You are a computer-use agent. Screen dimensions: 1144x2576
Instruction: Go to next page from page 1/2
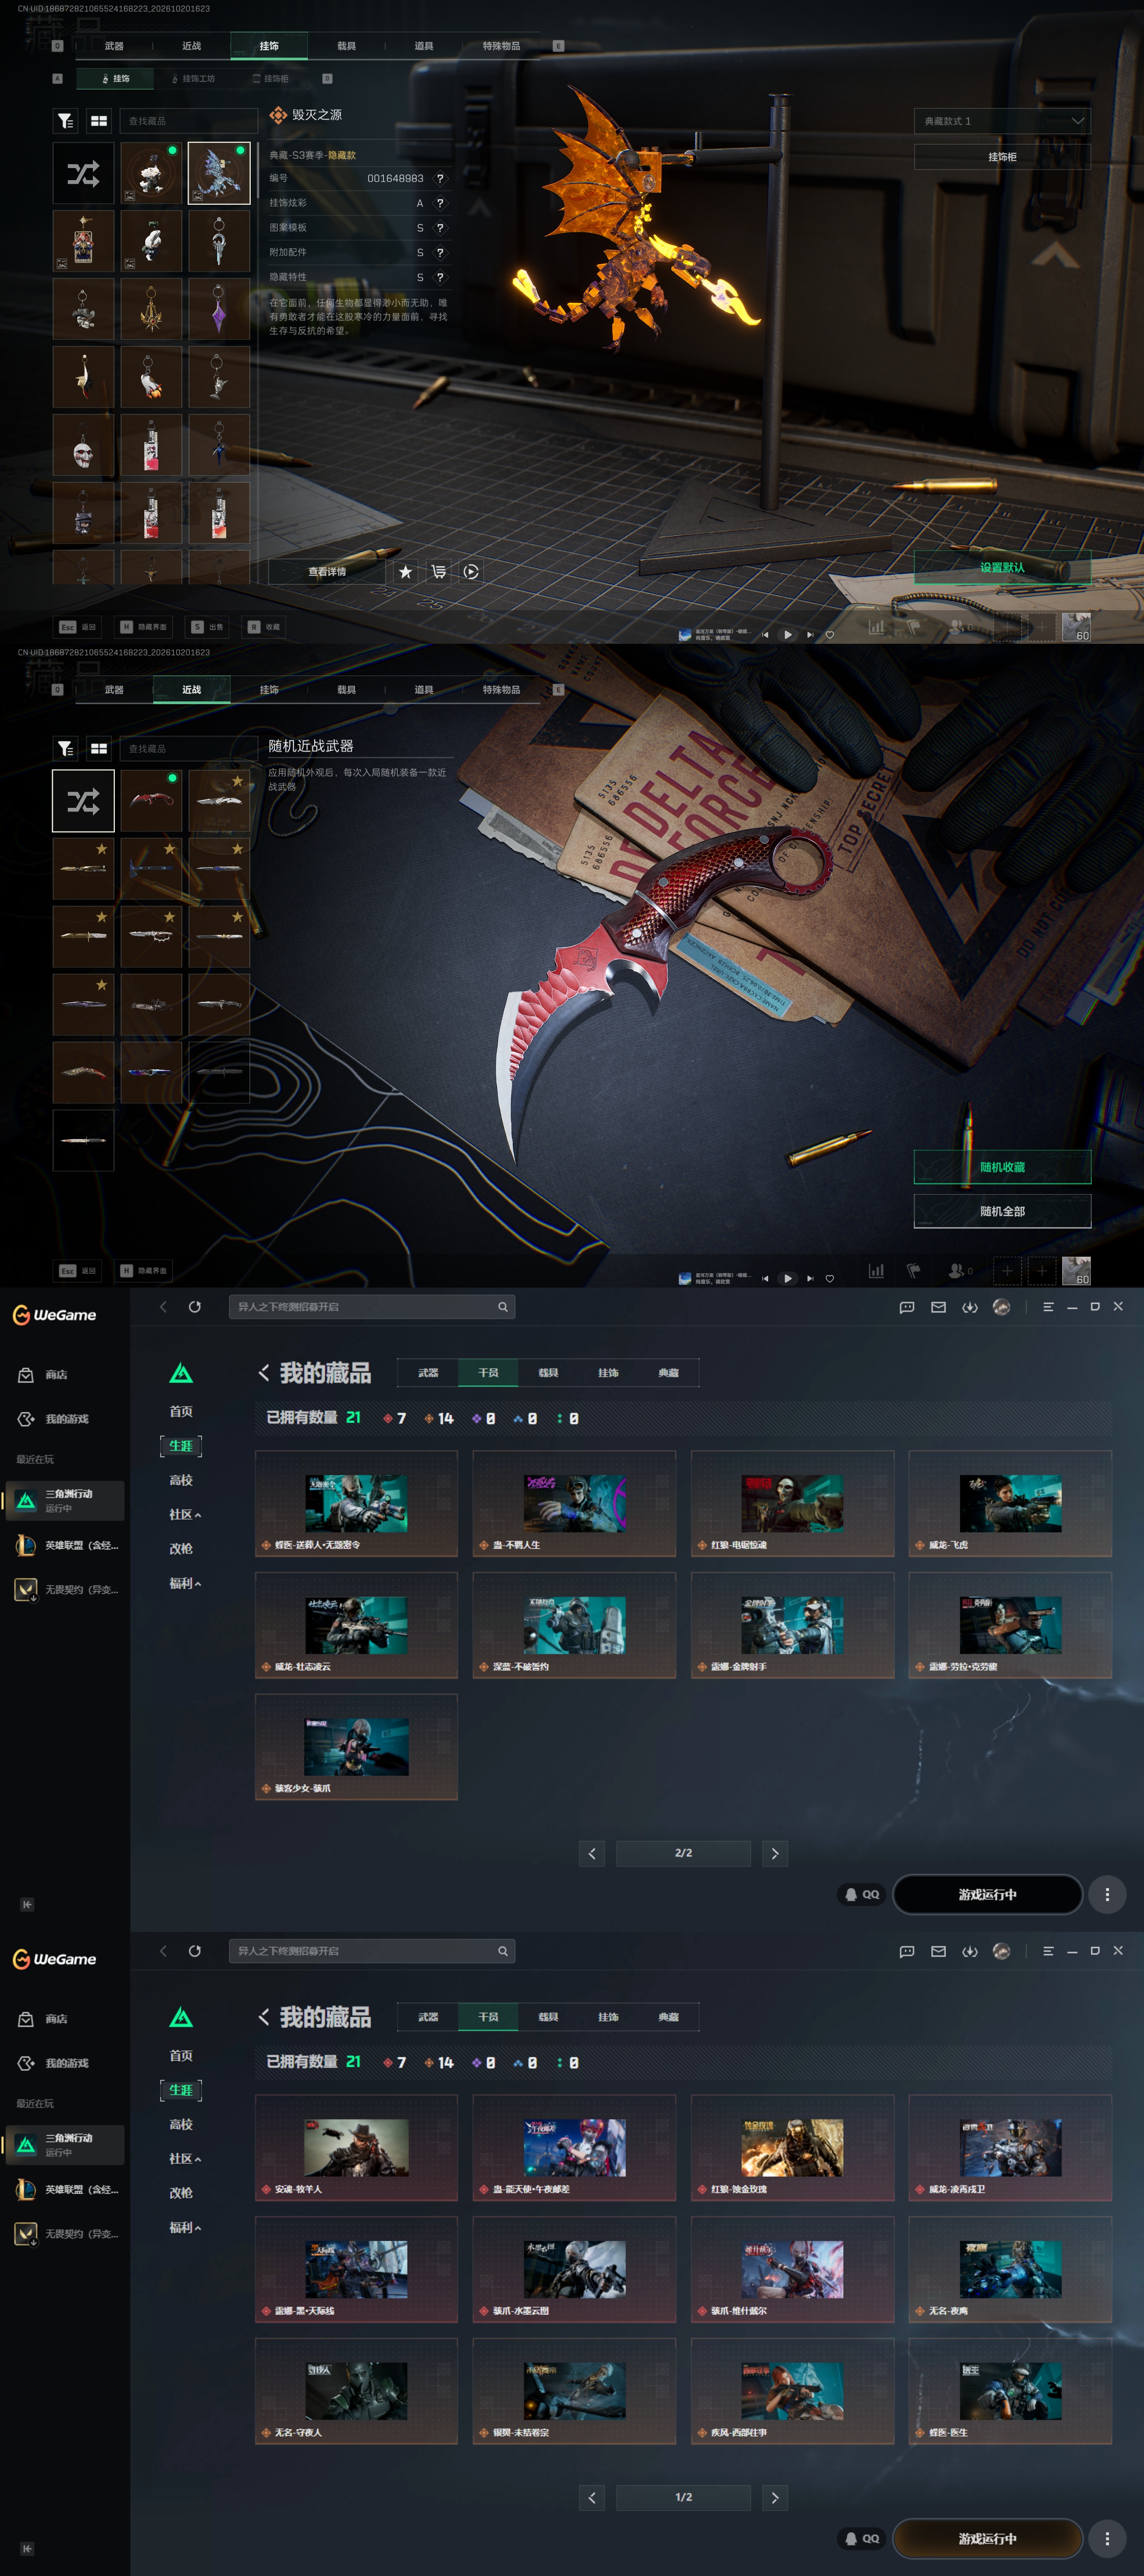[775, 2497]
